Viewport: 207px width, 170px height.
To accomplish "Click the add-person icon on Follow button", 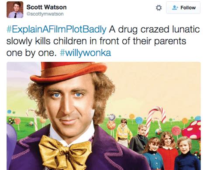I will 175,7.
